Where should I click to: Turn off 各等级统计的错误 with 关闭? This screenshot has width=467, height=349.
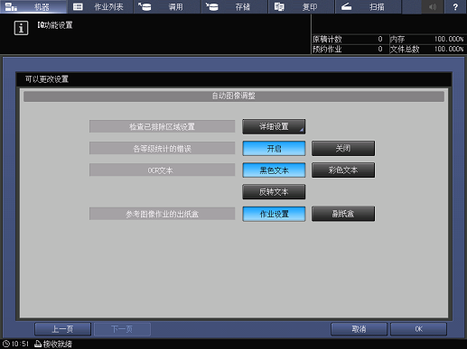point(343,148)
